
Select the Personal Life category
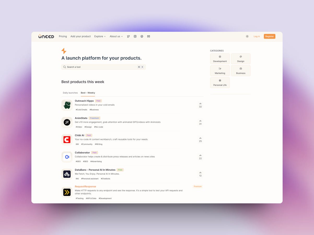(x=220, y=83)
